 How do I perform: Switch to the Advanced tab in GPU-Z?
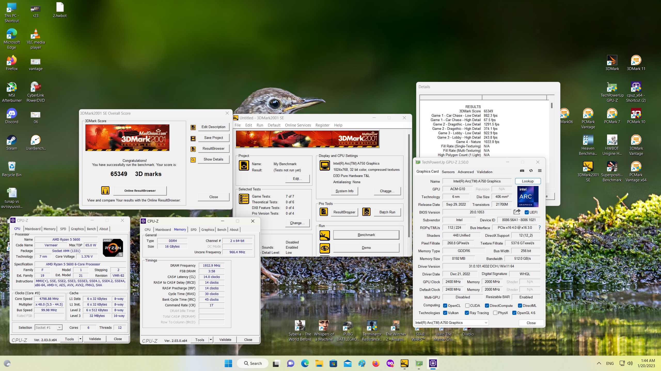(466, 172)
